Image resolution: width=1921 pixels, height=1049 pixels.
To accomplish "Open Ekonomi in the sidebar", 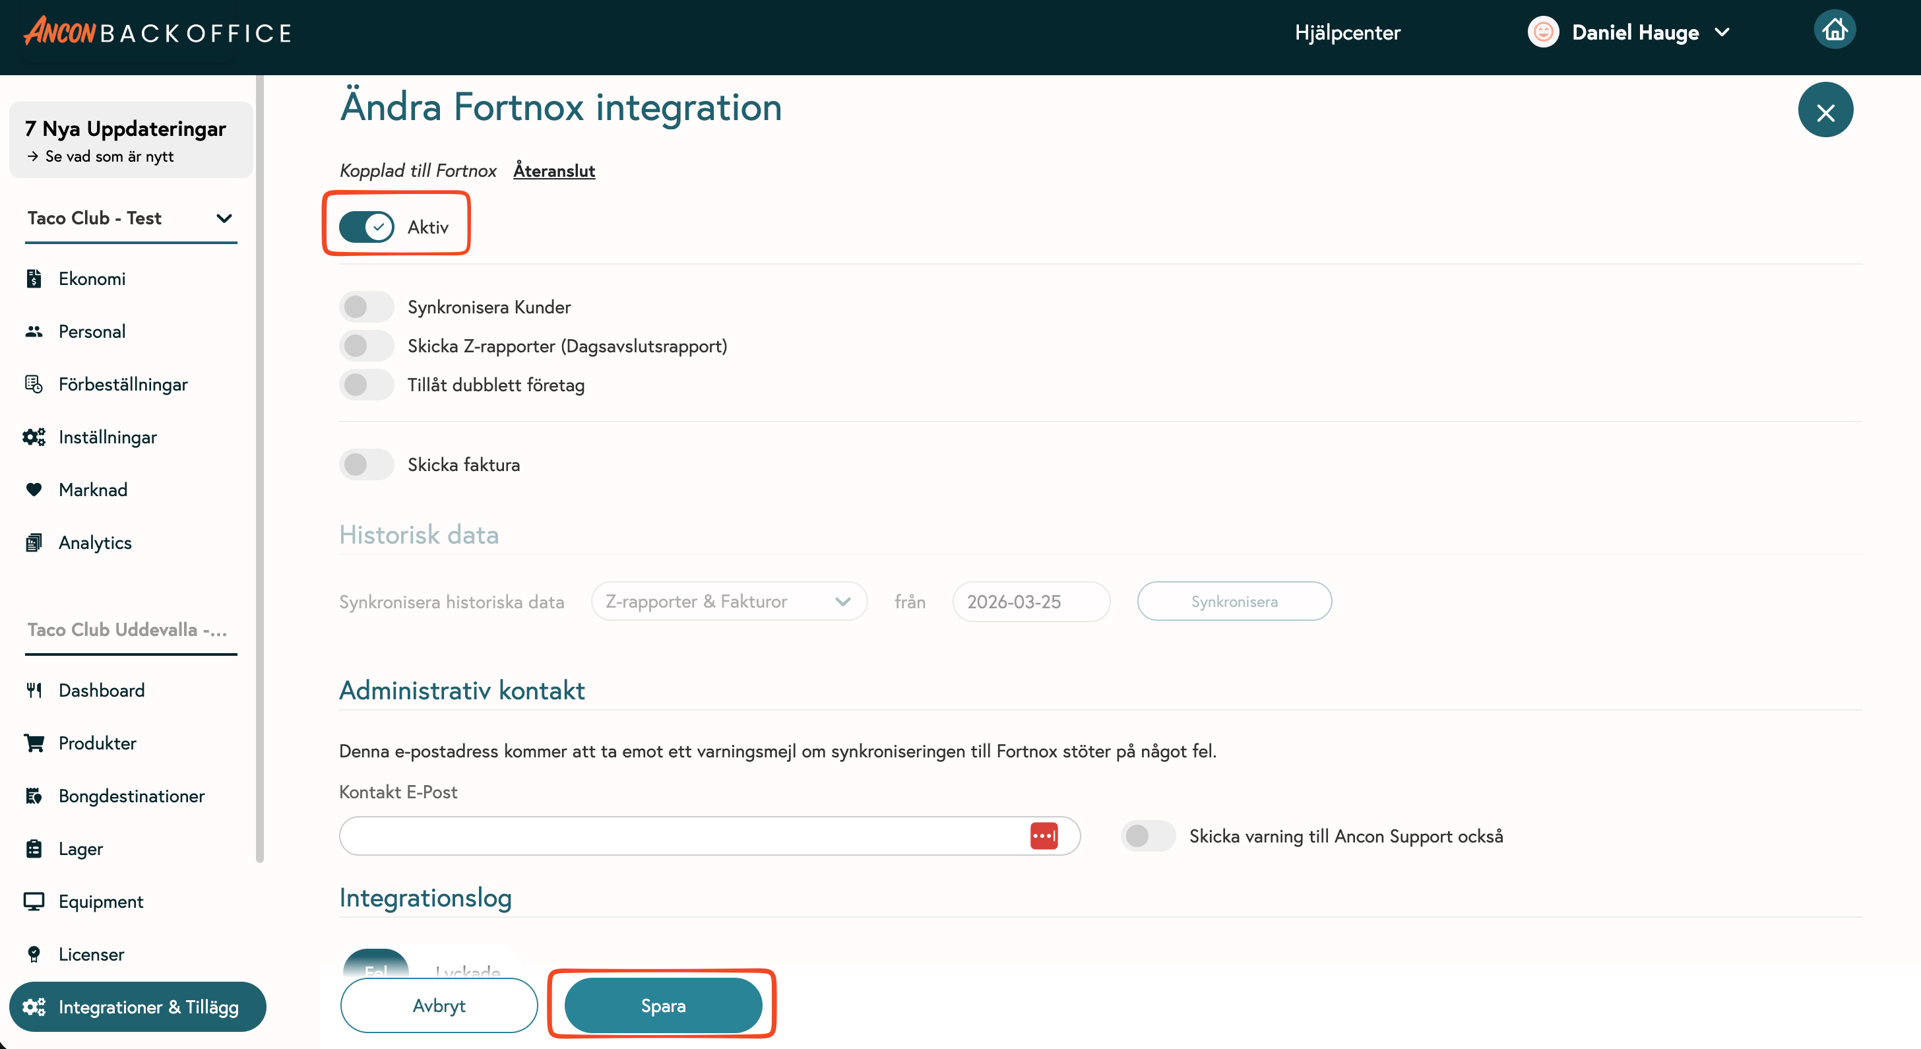I will coord(92,279).
